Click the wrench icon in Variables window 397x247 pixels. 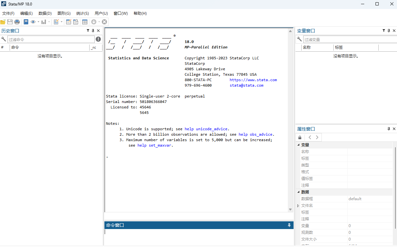click(x=299, y=39)
